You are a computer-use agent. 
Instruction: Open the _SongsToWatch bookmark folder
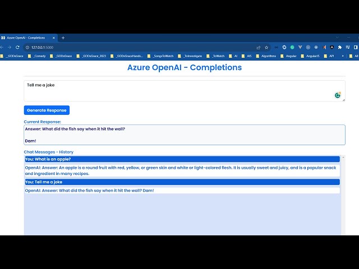pos(160,56)
